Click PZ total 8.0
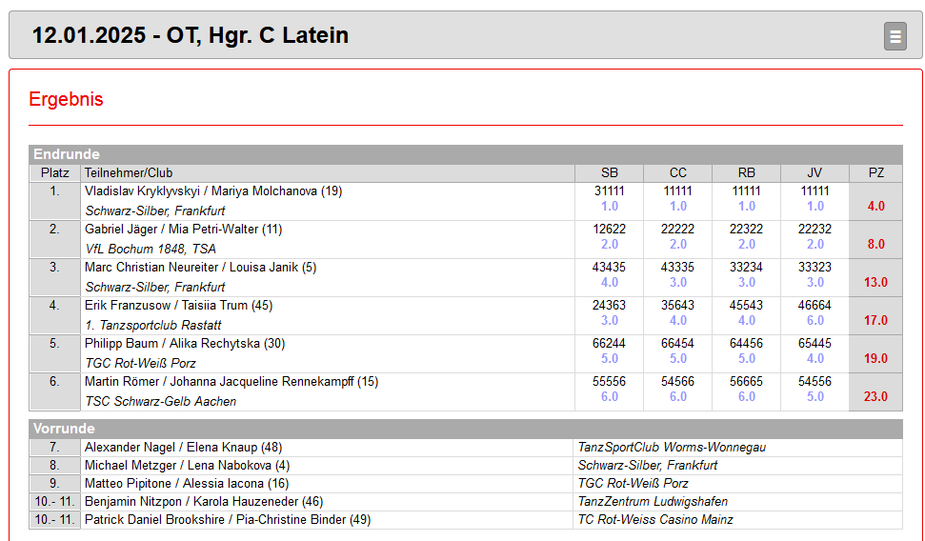This screenshot has width=925, height=541. 876,244
